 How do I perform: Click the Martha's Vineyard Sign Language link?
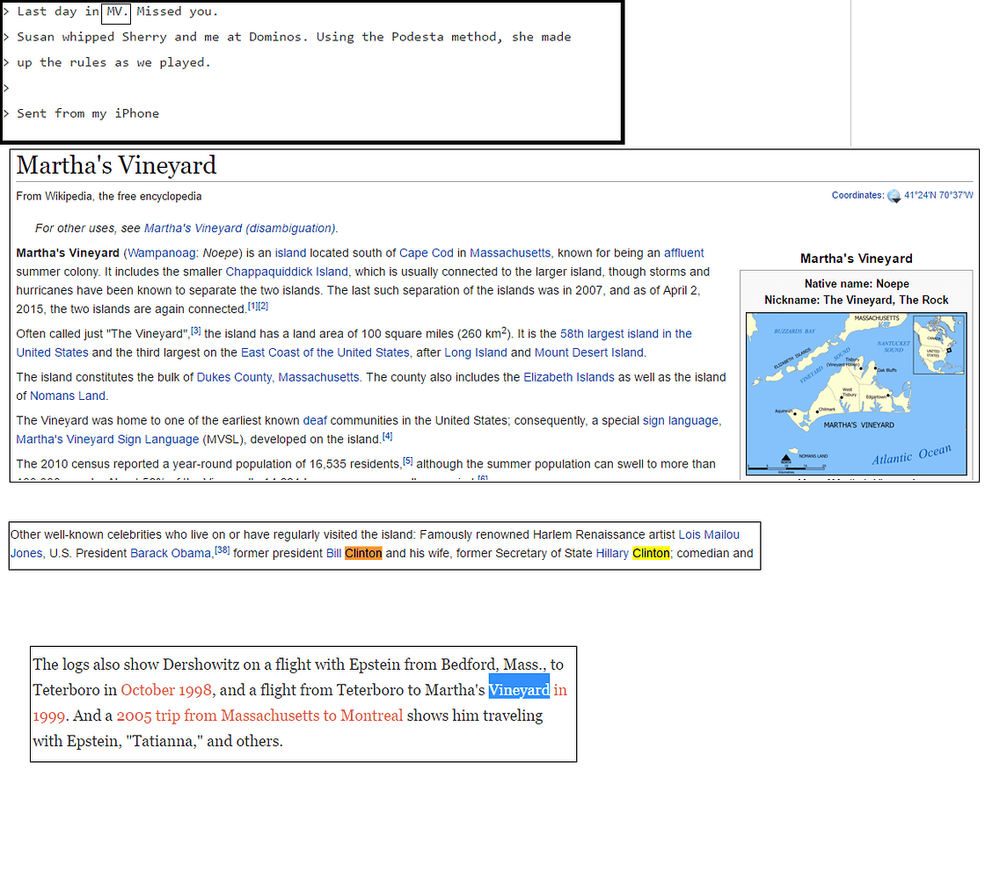pos(107,439)
